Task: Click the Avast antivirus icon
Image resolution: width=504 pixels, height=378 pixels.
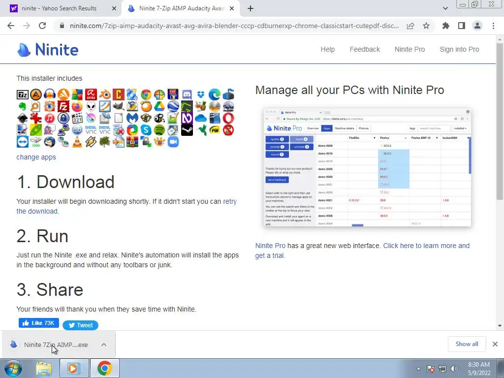Action: 63,94
